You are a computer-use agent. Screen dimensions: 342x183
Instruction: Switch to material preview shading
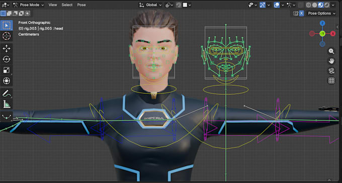(x=321, y=5)
